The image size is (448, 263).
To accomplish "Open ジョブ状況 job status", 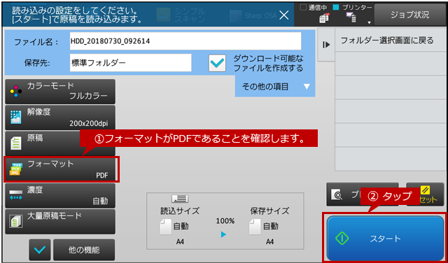I will click(x=409, y=15).
